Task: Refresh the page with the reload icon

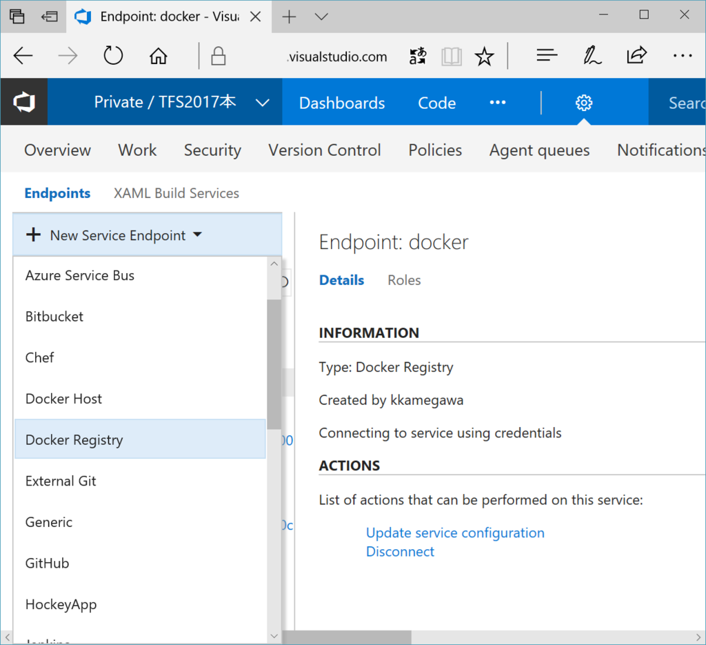Action: [x=113, y=56]
